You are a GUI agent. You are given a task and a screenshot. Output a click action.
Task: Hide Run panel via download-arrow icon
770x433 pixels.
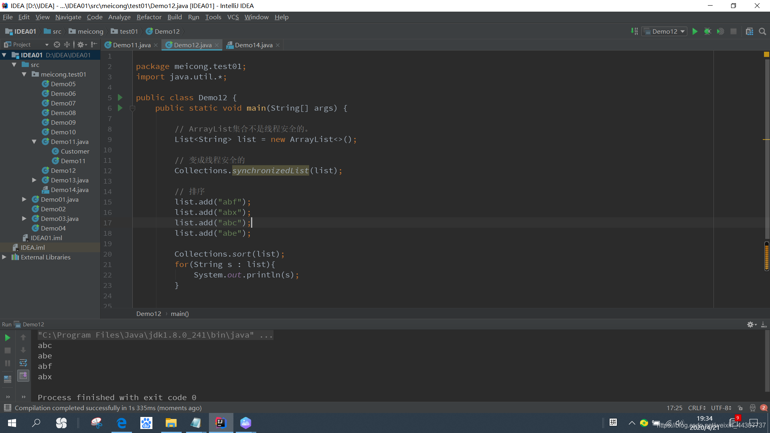coord(764,324)
